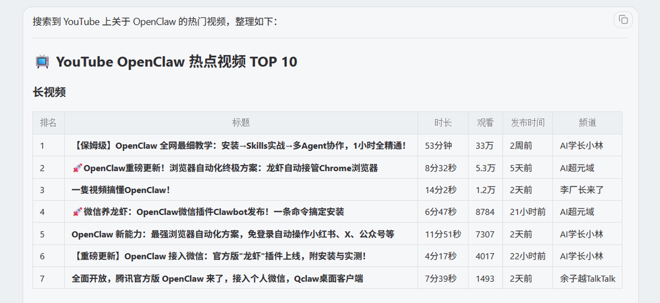Image resolution: width=660 pixels, height=303 pixels.
Task: Click title '全面开放，腾讯官方版 OpenClaw 来了'
Action: [x=217, y=279]
